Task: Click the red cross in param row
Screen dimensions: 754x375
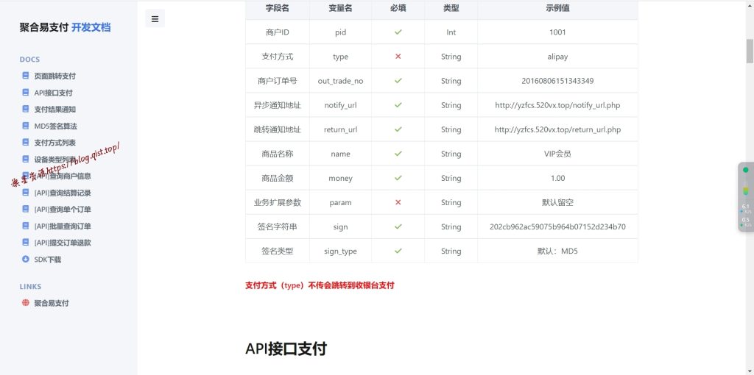Action: 398,202
